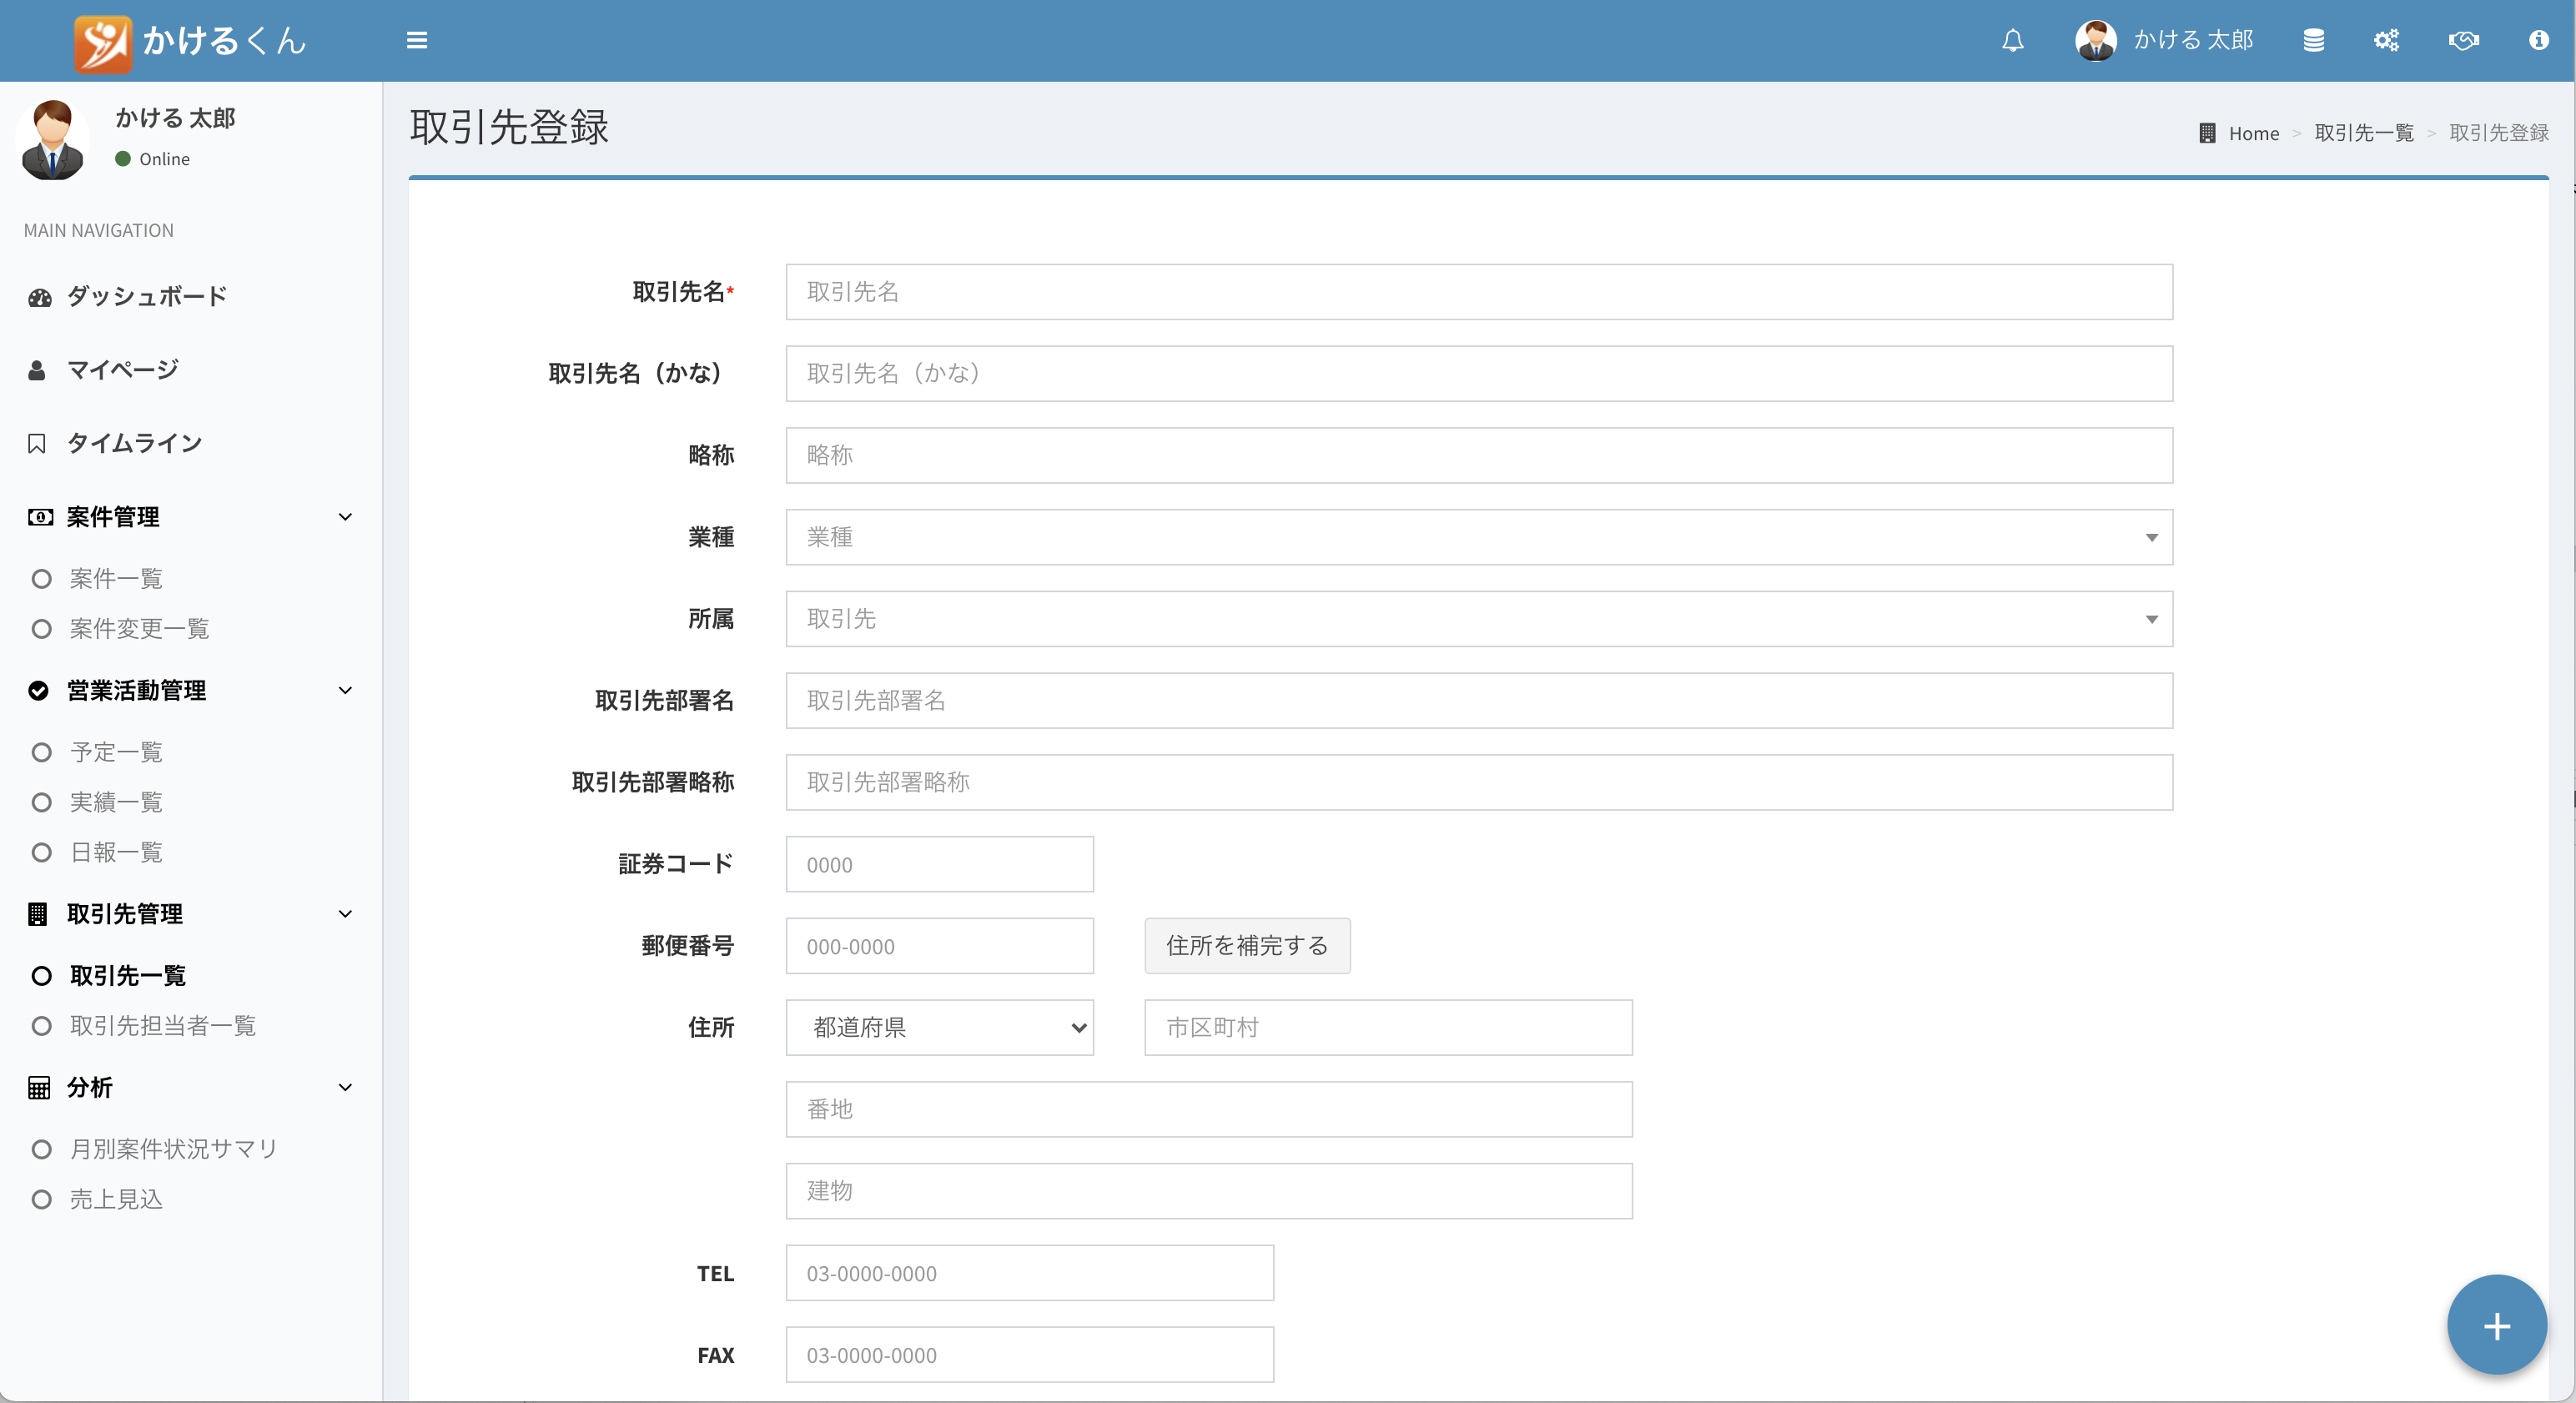Image resolution: width=2576 pixels, height=1403 pixels.
Task: Open the notifications bell
Action: [x=2013, y=41]
